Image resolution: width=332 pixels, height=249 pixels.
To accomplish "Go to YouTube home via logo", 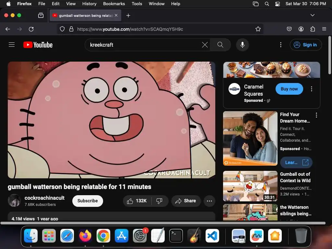I will 38,45.
